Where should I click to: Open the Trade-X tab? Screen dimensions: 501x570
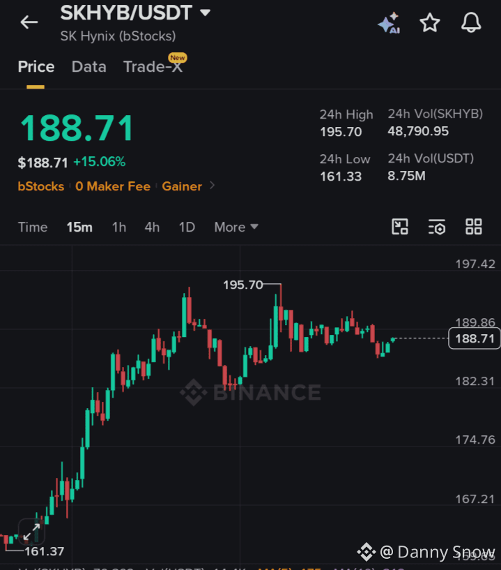coord(153,67)
